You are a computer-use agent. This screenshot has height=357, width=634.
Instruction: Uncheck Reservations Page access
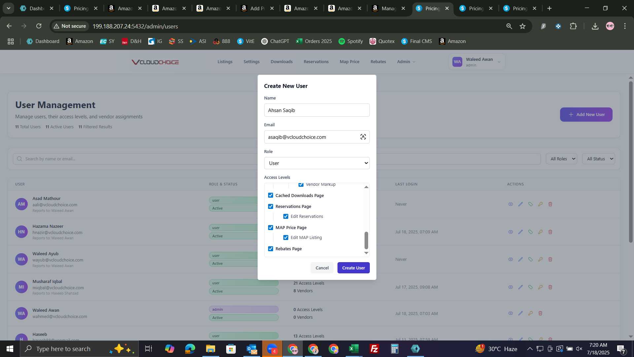[270, 206]
